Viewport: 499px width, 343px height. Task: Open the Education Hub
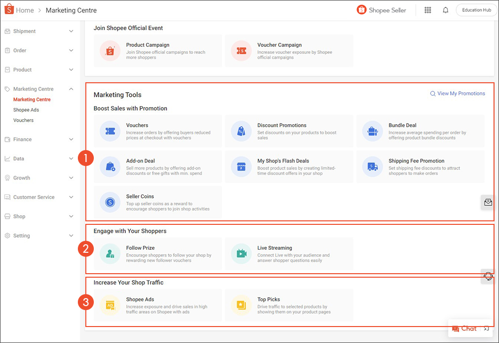(476, 9)
